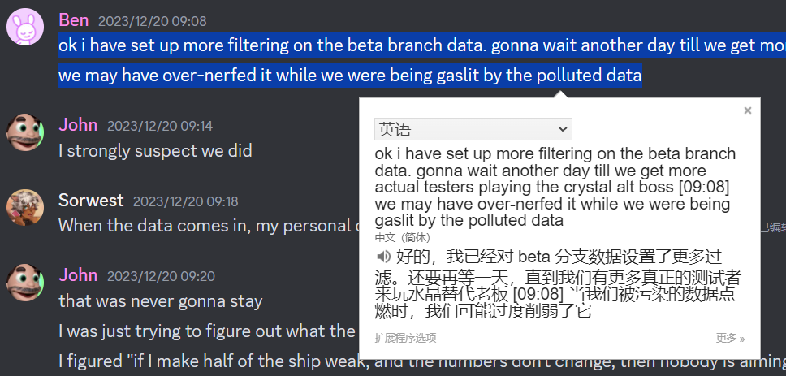786x376 pixels.
Task: Click the username Sorwest
Action: [x=91, y=200]
